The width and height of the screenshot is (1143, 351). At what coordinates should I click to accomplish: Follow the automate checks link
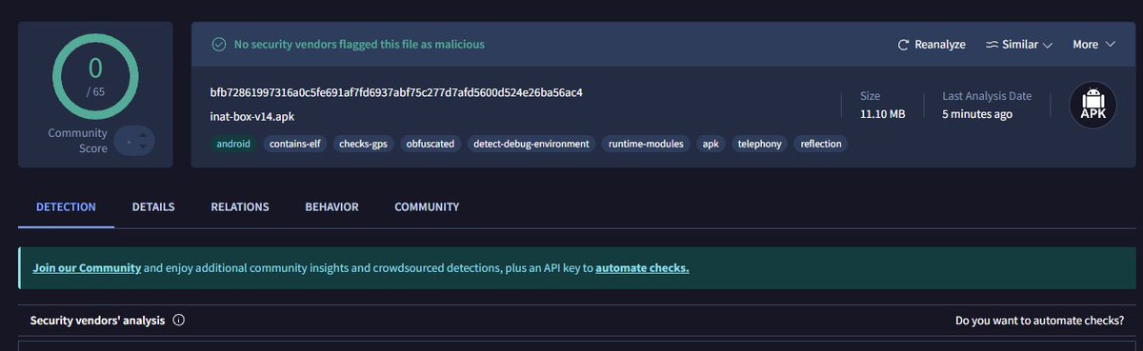[x=642, y=268]
